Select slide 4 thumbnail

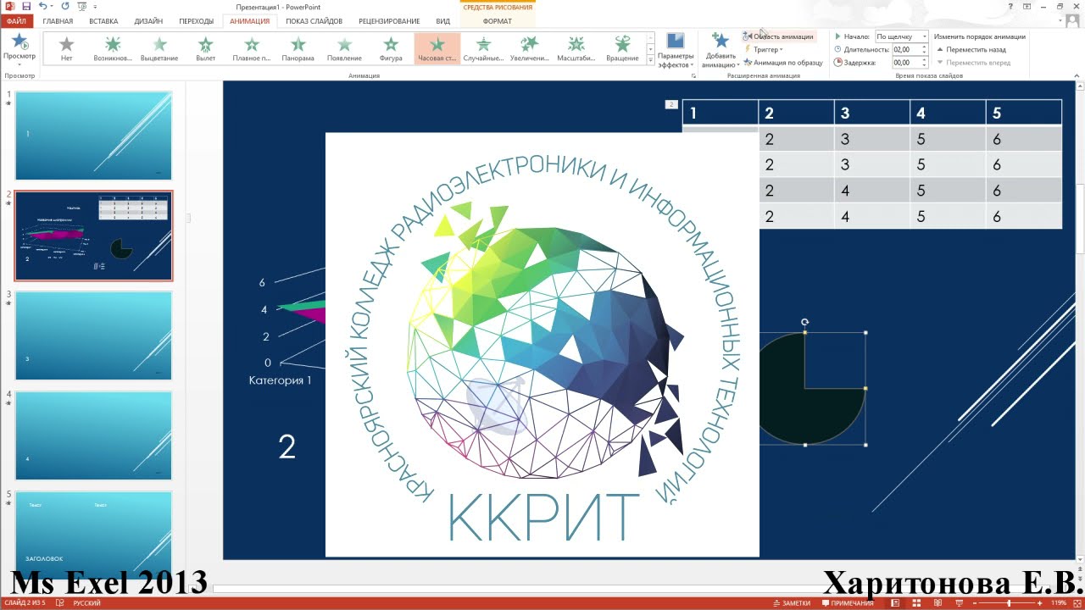93,435
